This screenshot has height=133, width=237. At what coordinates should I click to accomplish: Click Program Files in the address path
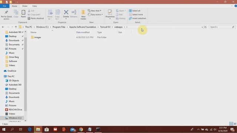coord(59,27)
